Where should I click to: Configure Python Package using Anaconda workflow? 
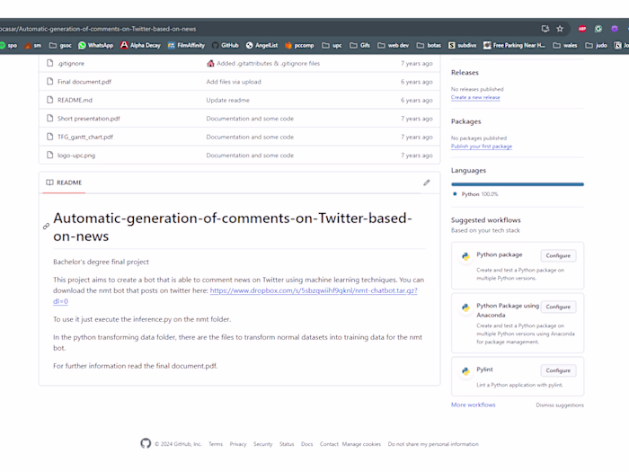pyautogui.click(x=558, y=307)
